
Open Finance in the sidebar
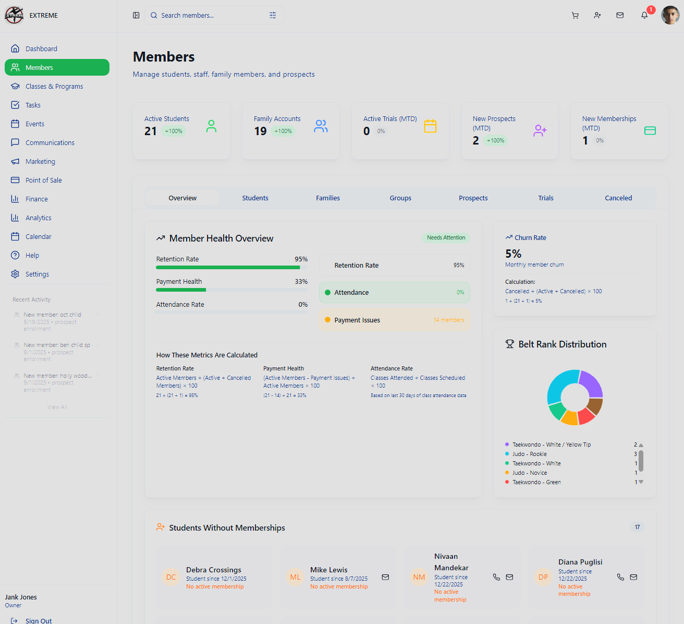pos(57,199)
